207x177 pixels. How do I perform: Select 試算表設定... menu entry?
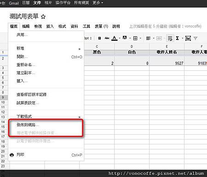click(46, 103)
